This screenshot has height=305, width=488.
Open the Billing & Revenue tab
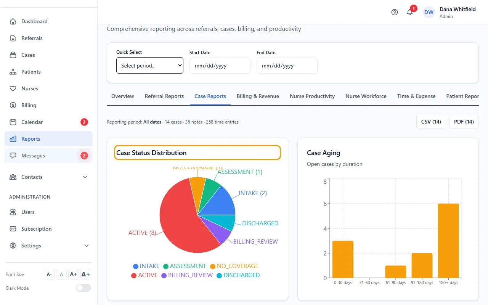[x=258, y=96]
